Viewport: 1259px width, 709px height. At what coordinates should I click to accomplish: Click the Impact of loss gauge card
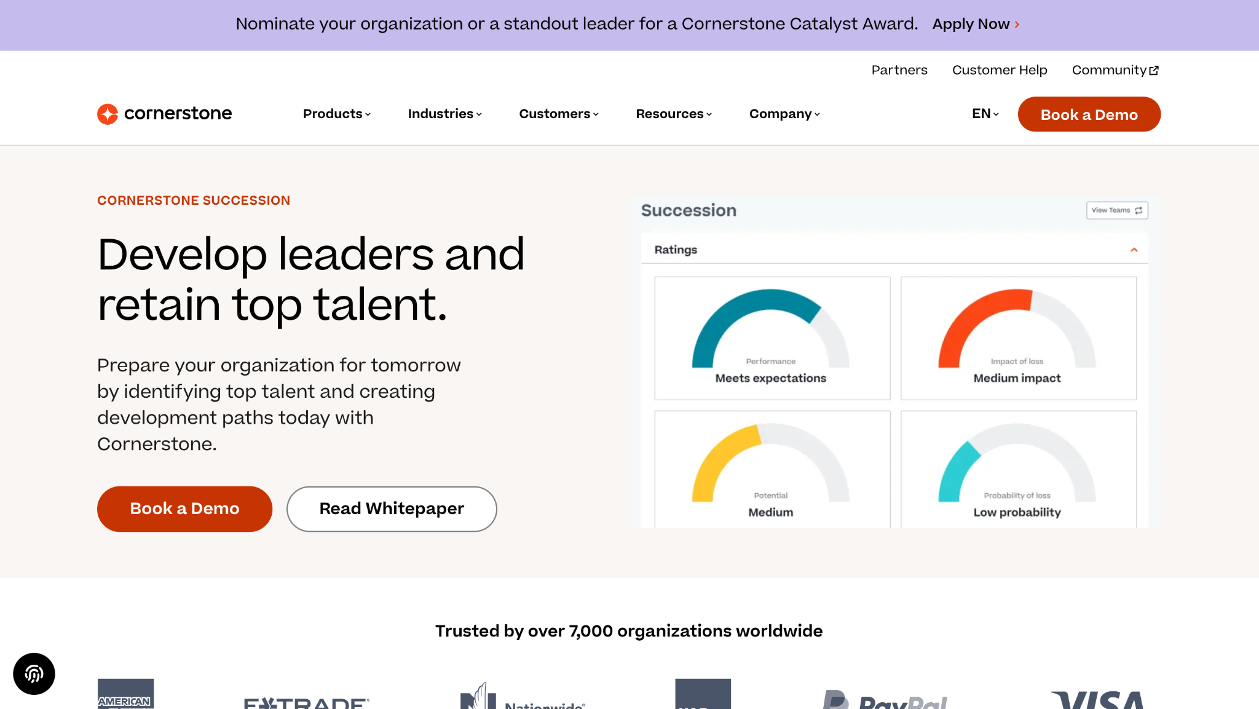coord(1019,338)
